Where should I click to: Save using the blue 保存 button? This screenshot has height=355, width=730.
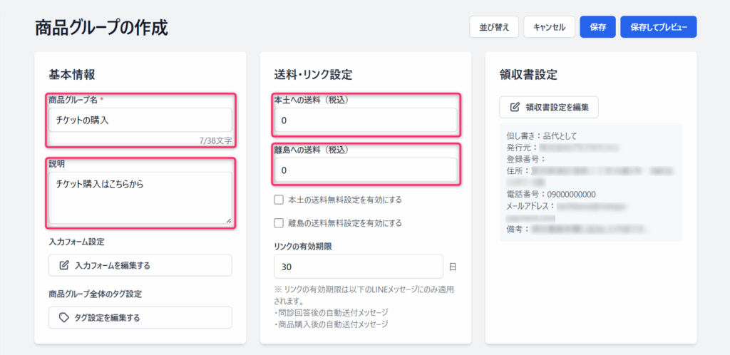[597, 27]
